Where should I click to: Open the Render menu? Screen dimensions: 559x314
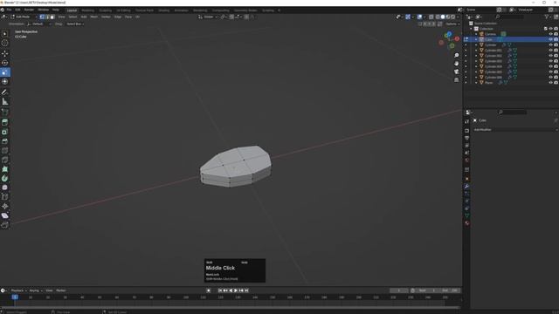pos(29,10)
